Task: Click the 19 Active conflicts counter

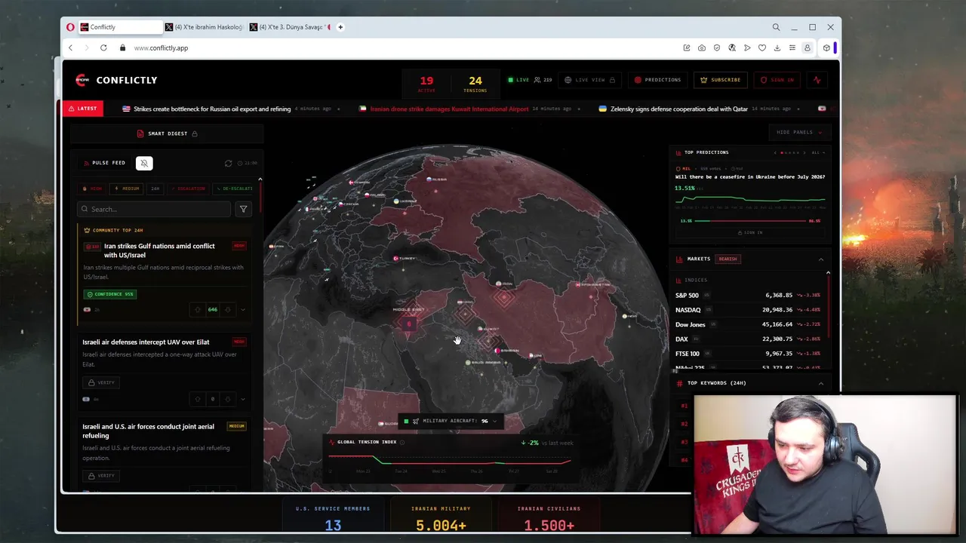Action: click(426, 83)
